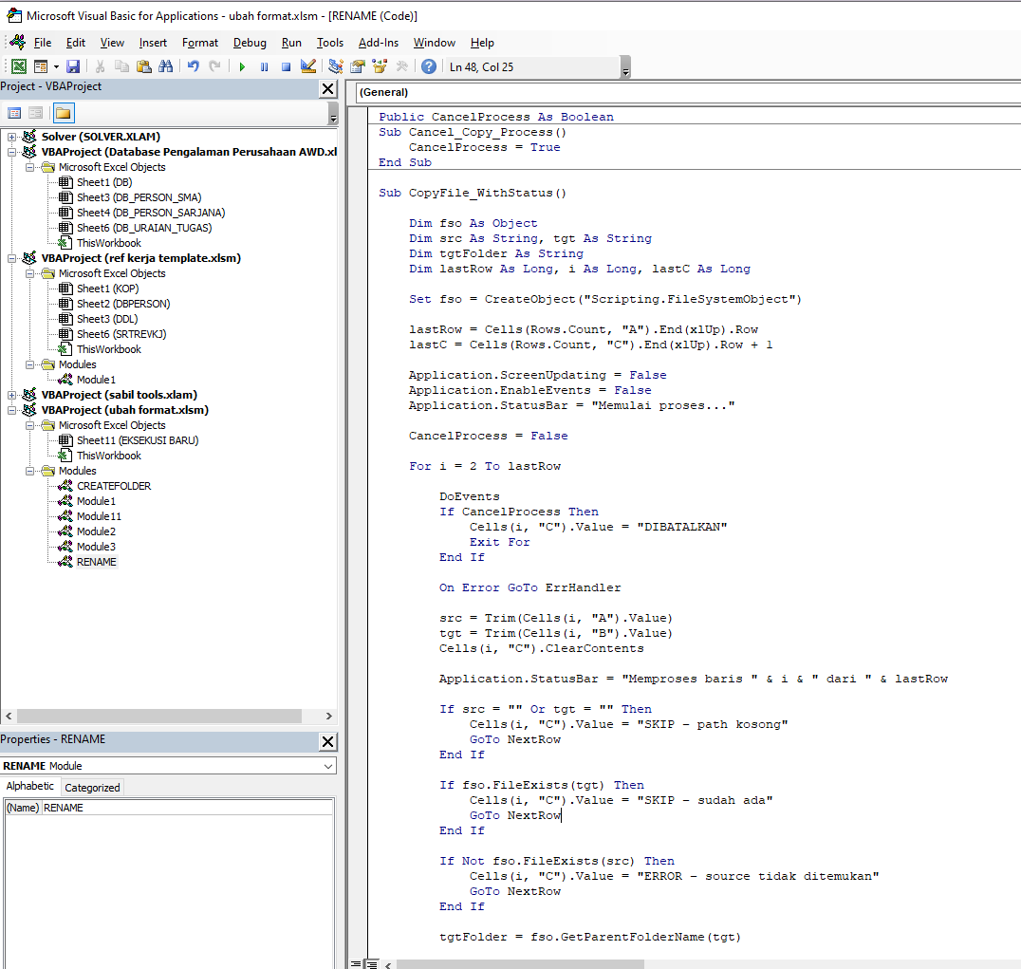
Task: Expand the Solver (SOLVER.XLAM) project
Action: point(11,137)
